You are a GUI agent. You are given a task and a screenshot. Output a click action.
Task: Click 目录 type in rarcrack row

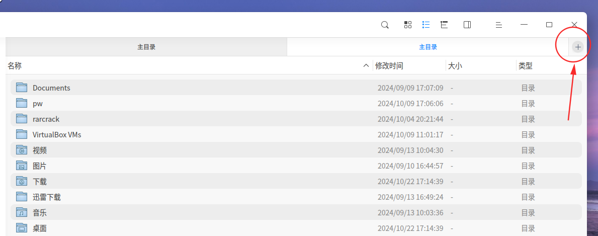(528, 119)
